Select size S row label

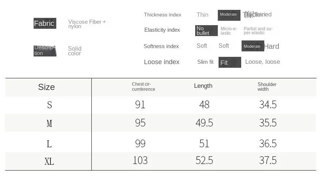pyautogui.click(x=49, y=105)
